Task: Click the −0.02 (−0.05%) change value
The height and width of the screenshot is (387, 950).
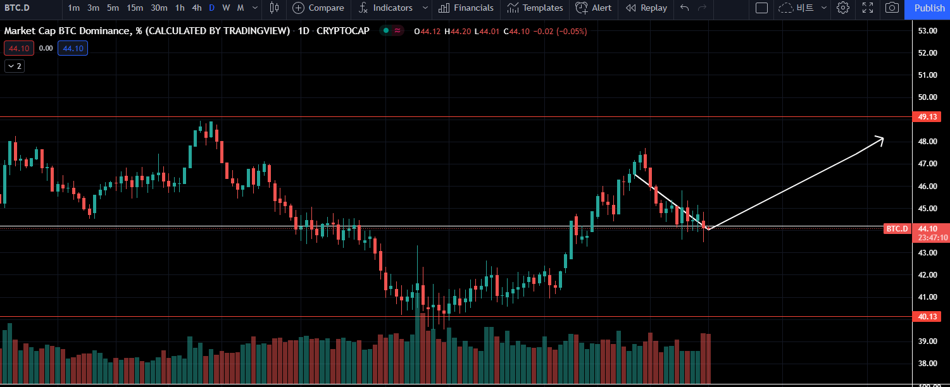Action: tap(559, 31)
